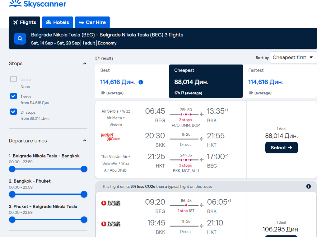Image resolution: width=317 pixels, height=237 pixels.
Task: Click the CO2 emissions info icon
Action: tap(308, 186)
